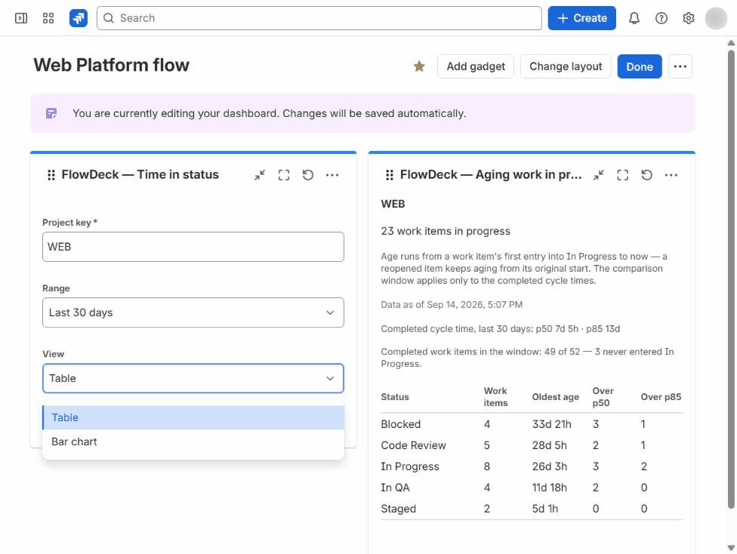Click the oldest age value 33d 21h
This screenshot has height=554, width=737.
point(551,424)
